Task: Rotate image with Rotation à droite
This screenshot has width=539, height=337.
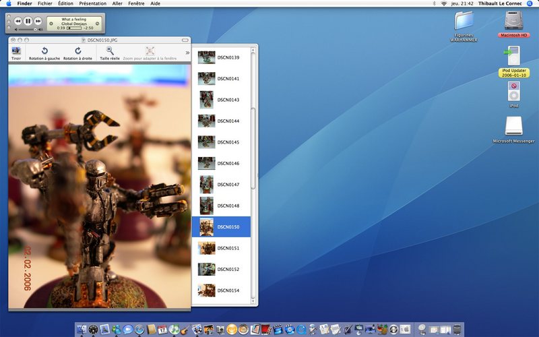Action: [77, 53]
